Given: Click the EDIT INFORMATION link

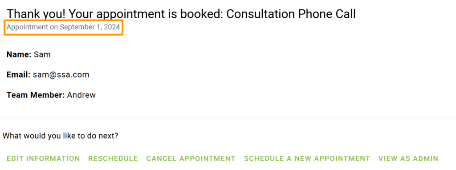Looking at the screenshot, I should tap(43, 159).
